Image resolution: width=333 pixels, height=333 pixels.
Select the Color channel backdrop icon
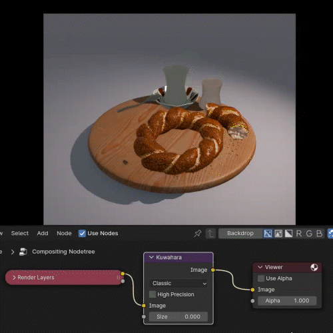[278, 233]
